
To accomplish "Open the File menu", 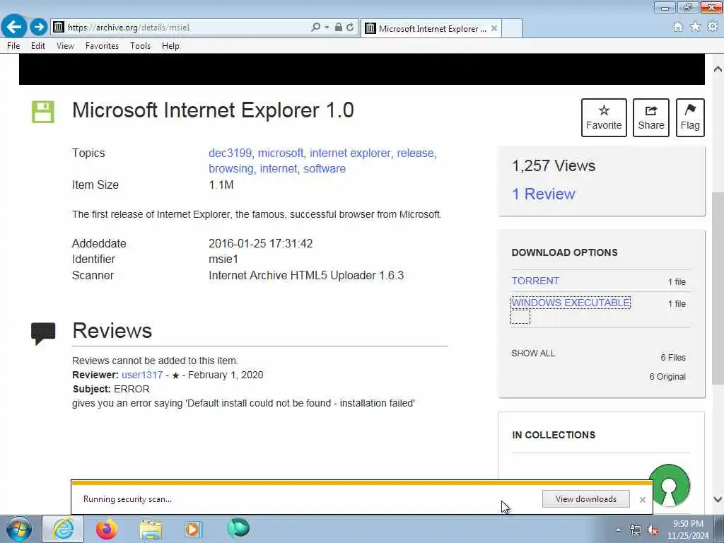I will click(13, 46).
